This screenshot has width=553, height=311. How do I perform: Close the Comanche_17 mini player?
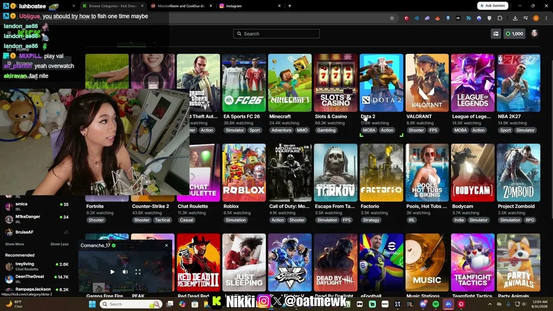(166, 245)
